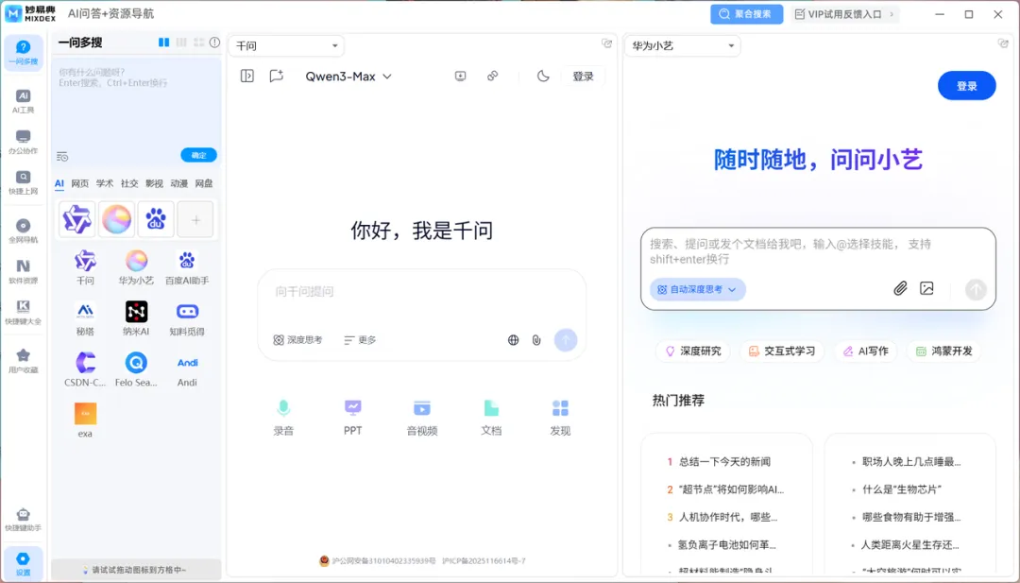Switch to two-column layout view
Screen dimensions: 1020x583
click(x=164, y=43)
